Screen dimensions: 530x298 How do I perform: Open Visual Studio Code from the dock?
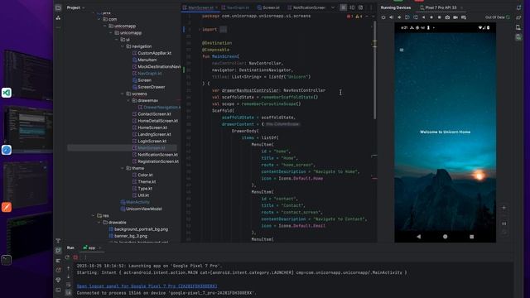[x=7, y=93]
